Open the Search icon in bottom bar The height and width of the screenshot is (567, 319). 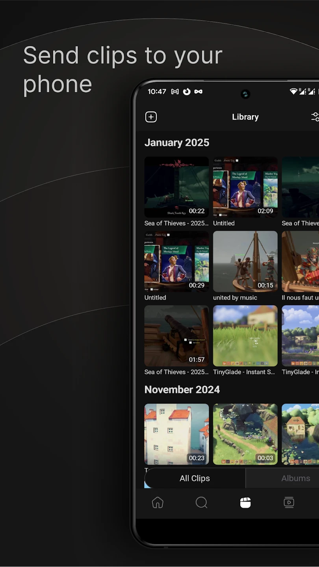tap(201, 502)
